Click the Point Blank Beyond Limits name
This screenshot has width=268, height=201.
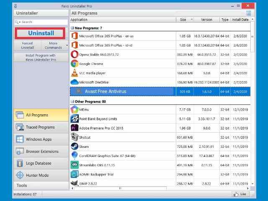(x=98, y=119)
